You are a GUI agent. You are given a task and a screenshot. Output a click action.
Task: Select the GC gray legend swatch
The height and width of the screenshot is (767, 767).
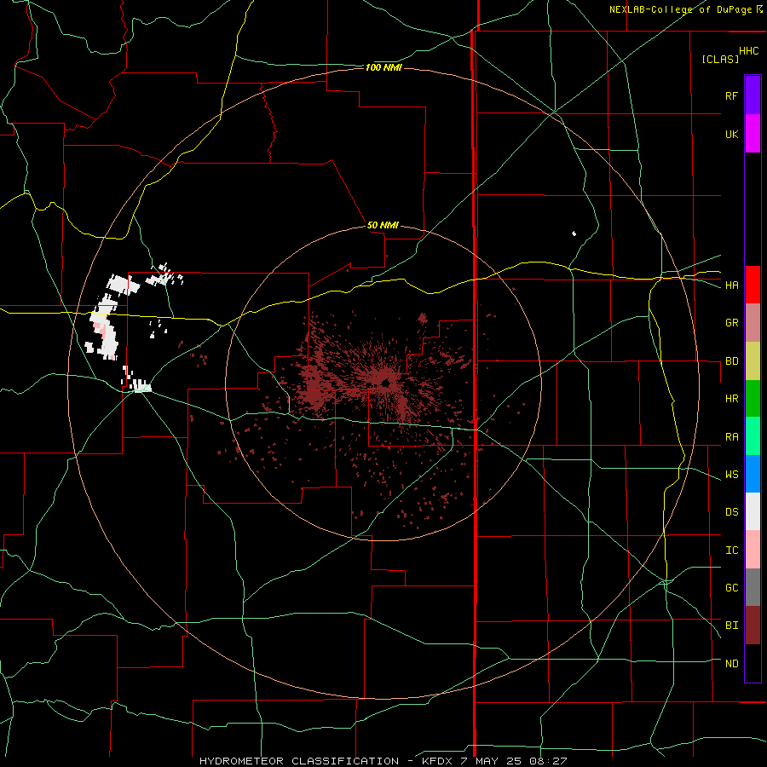(753, 587)
